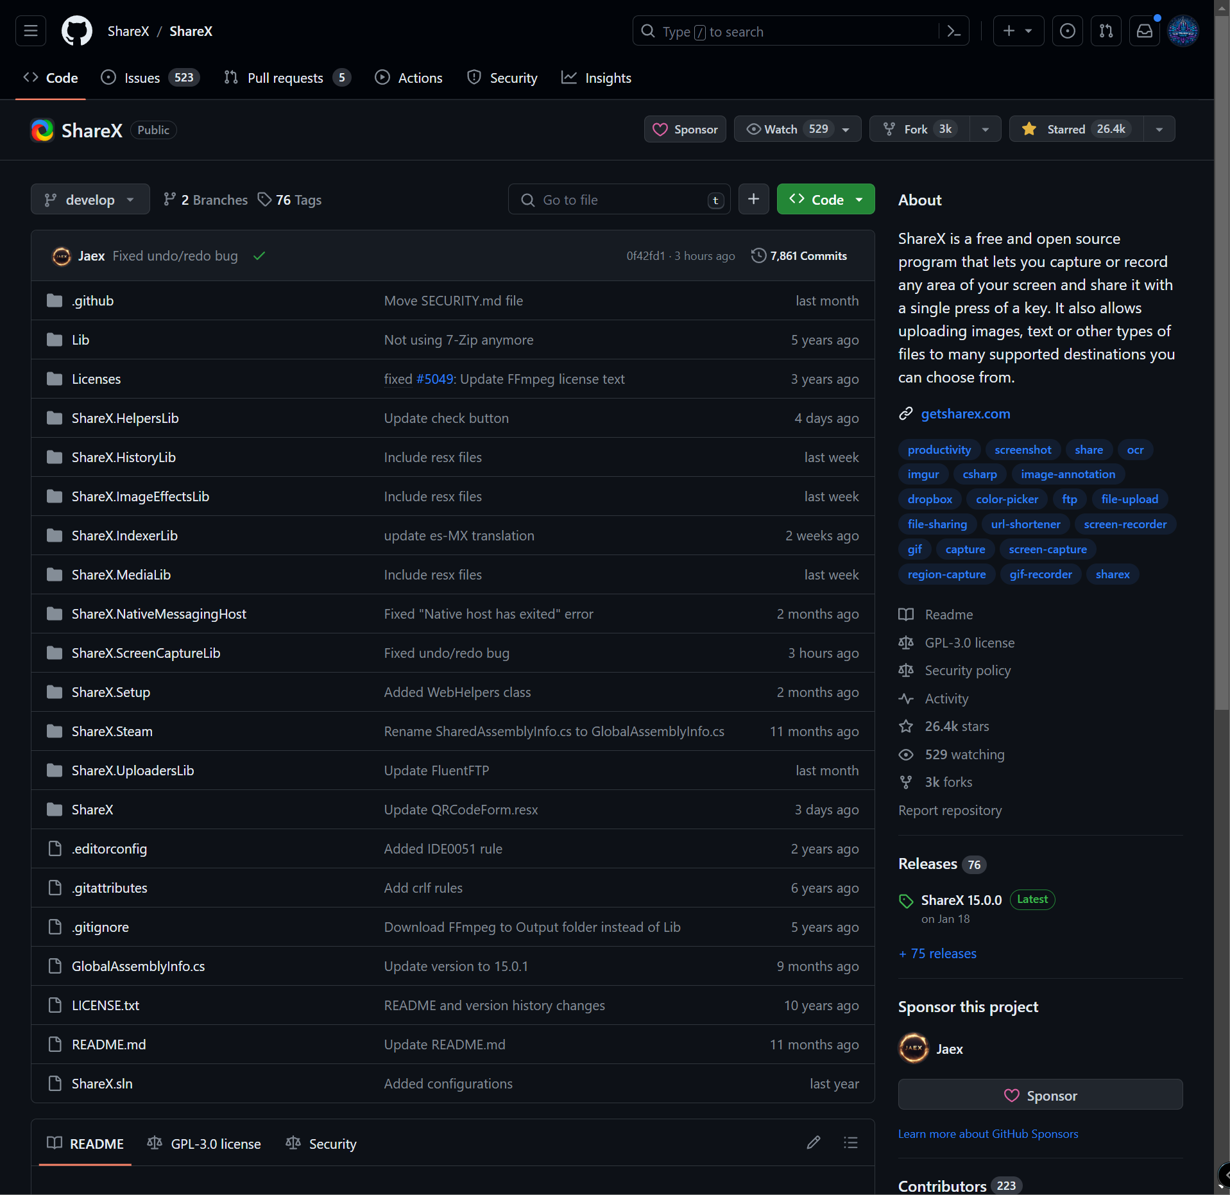The width and height of the screenshot is (1230, 1195).
Task: Open notifications inbox
Action: point(1145,31)
